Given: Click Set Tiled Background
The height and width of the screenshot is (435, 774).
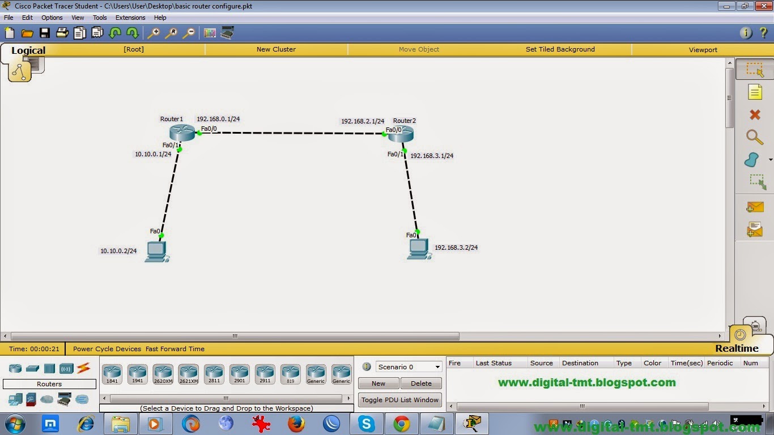Looking at the screenshot, I should [x=560, y=49].
